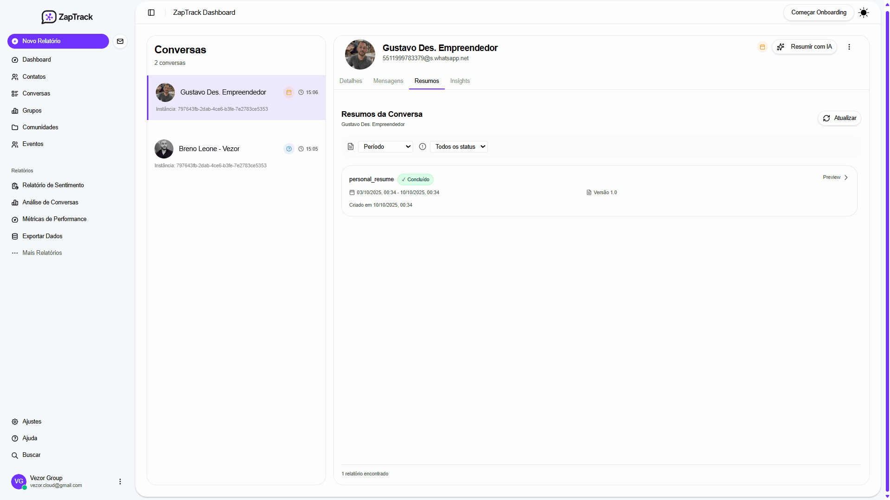
Task: Click the Novo Relatório button
Action: pos(58,41)
